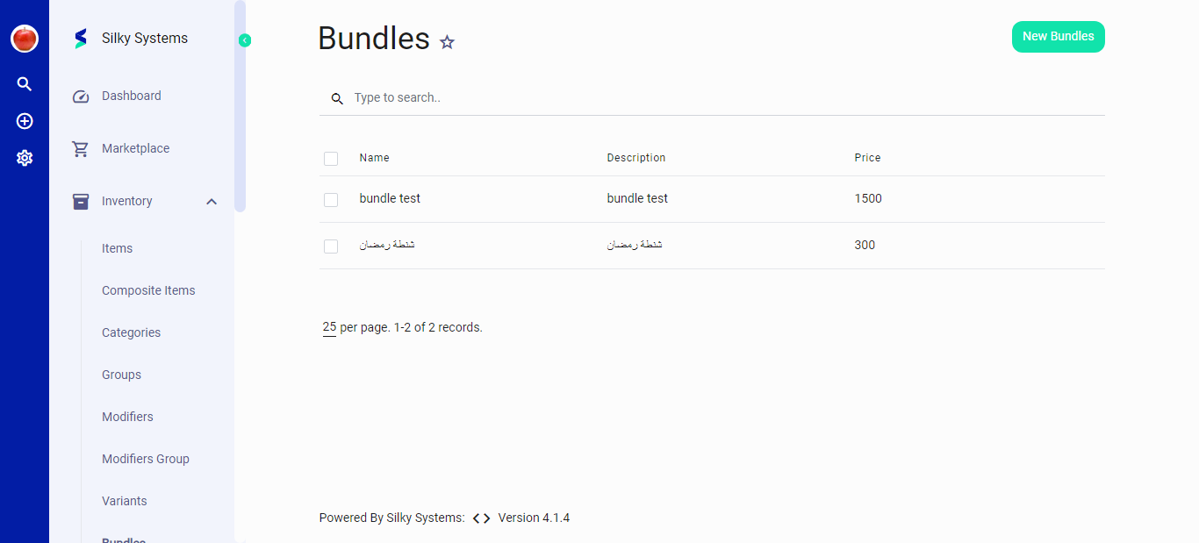Open the 25 per page selector
This screenshot has height=543, width=1199.
[328, 326]
